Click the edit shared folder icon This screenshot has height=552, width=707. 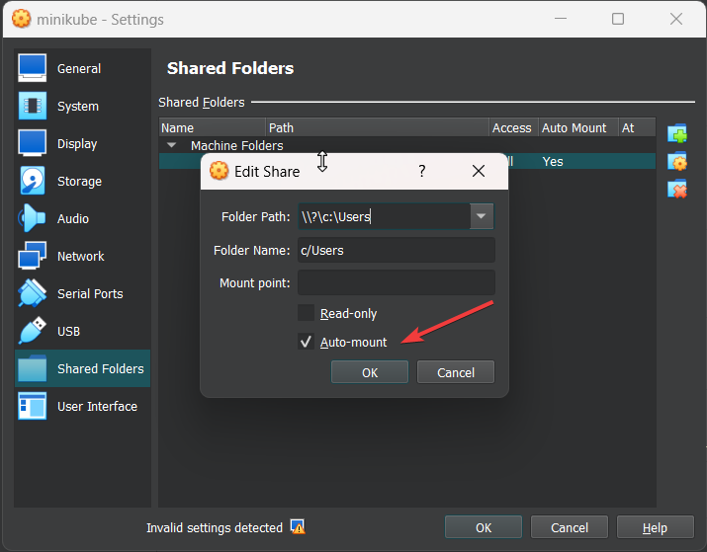677,162
